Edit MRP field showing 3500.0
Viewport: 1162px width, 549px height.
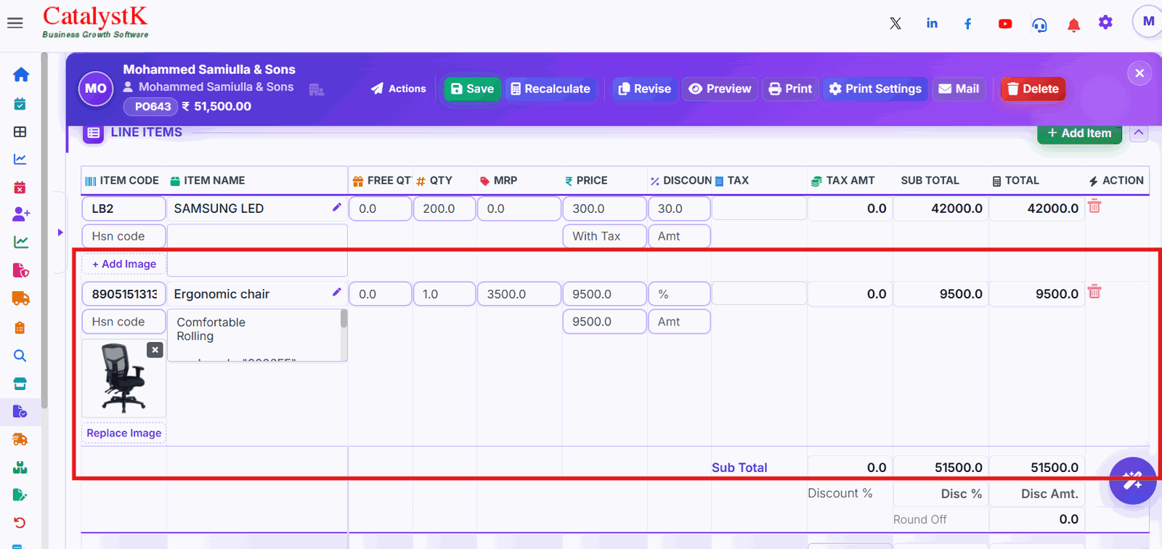point(519,294)
